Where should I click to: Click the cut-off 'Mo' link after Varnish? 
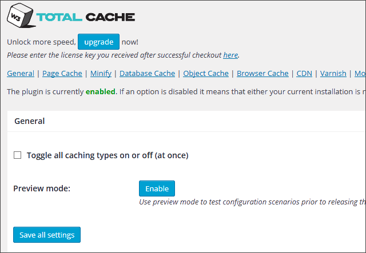[360, 74]
